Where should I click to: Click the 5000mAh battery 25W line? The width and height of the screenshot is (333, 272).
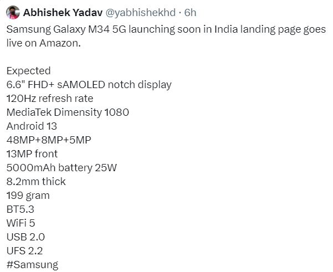(62, 167)
